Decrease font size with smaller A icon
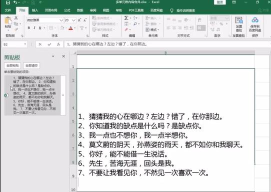This screenshot has width=271, height=192. (85, 20)
